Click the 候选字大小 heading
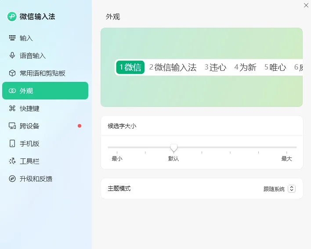311x249 pixels. (x=122, y=126)
